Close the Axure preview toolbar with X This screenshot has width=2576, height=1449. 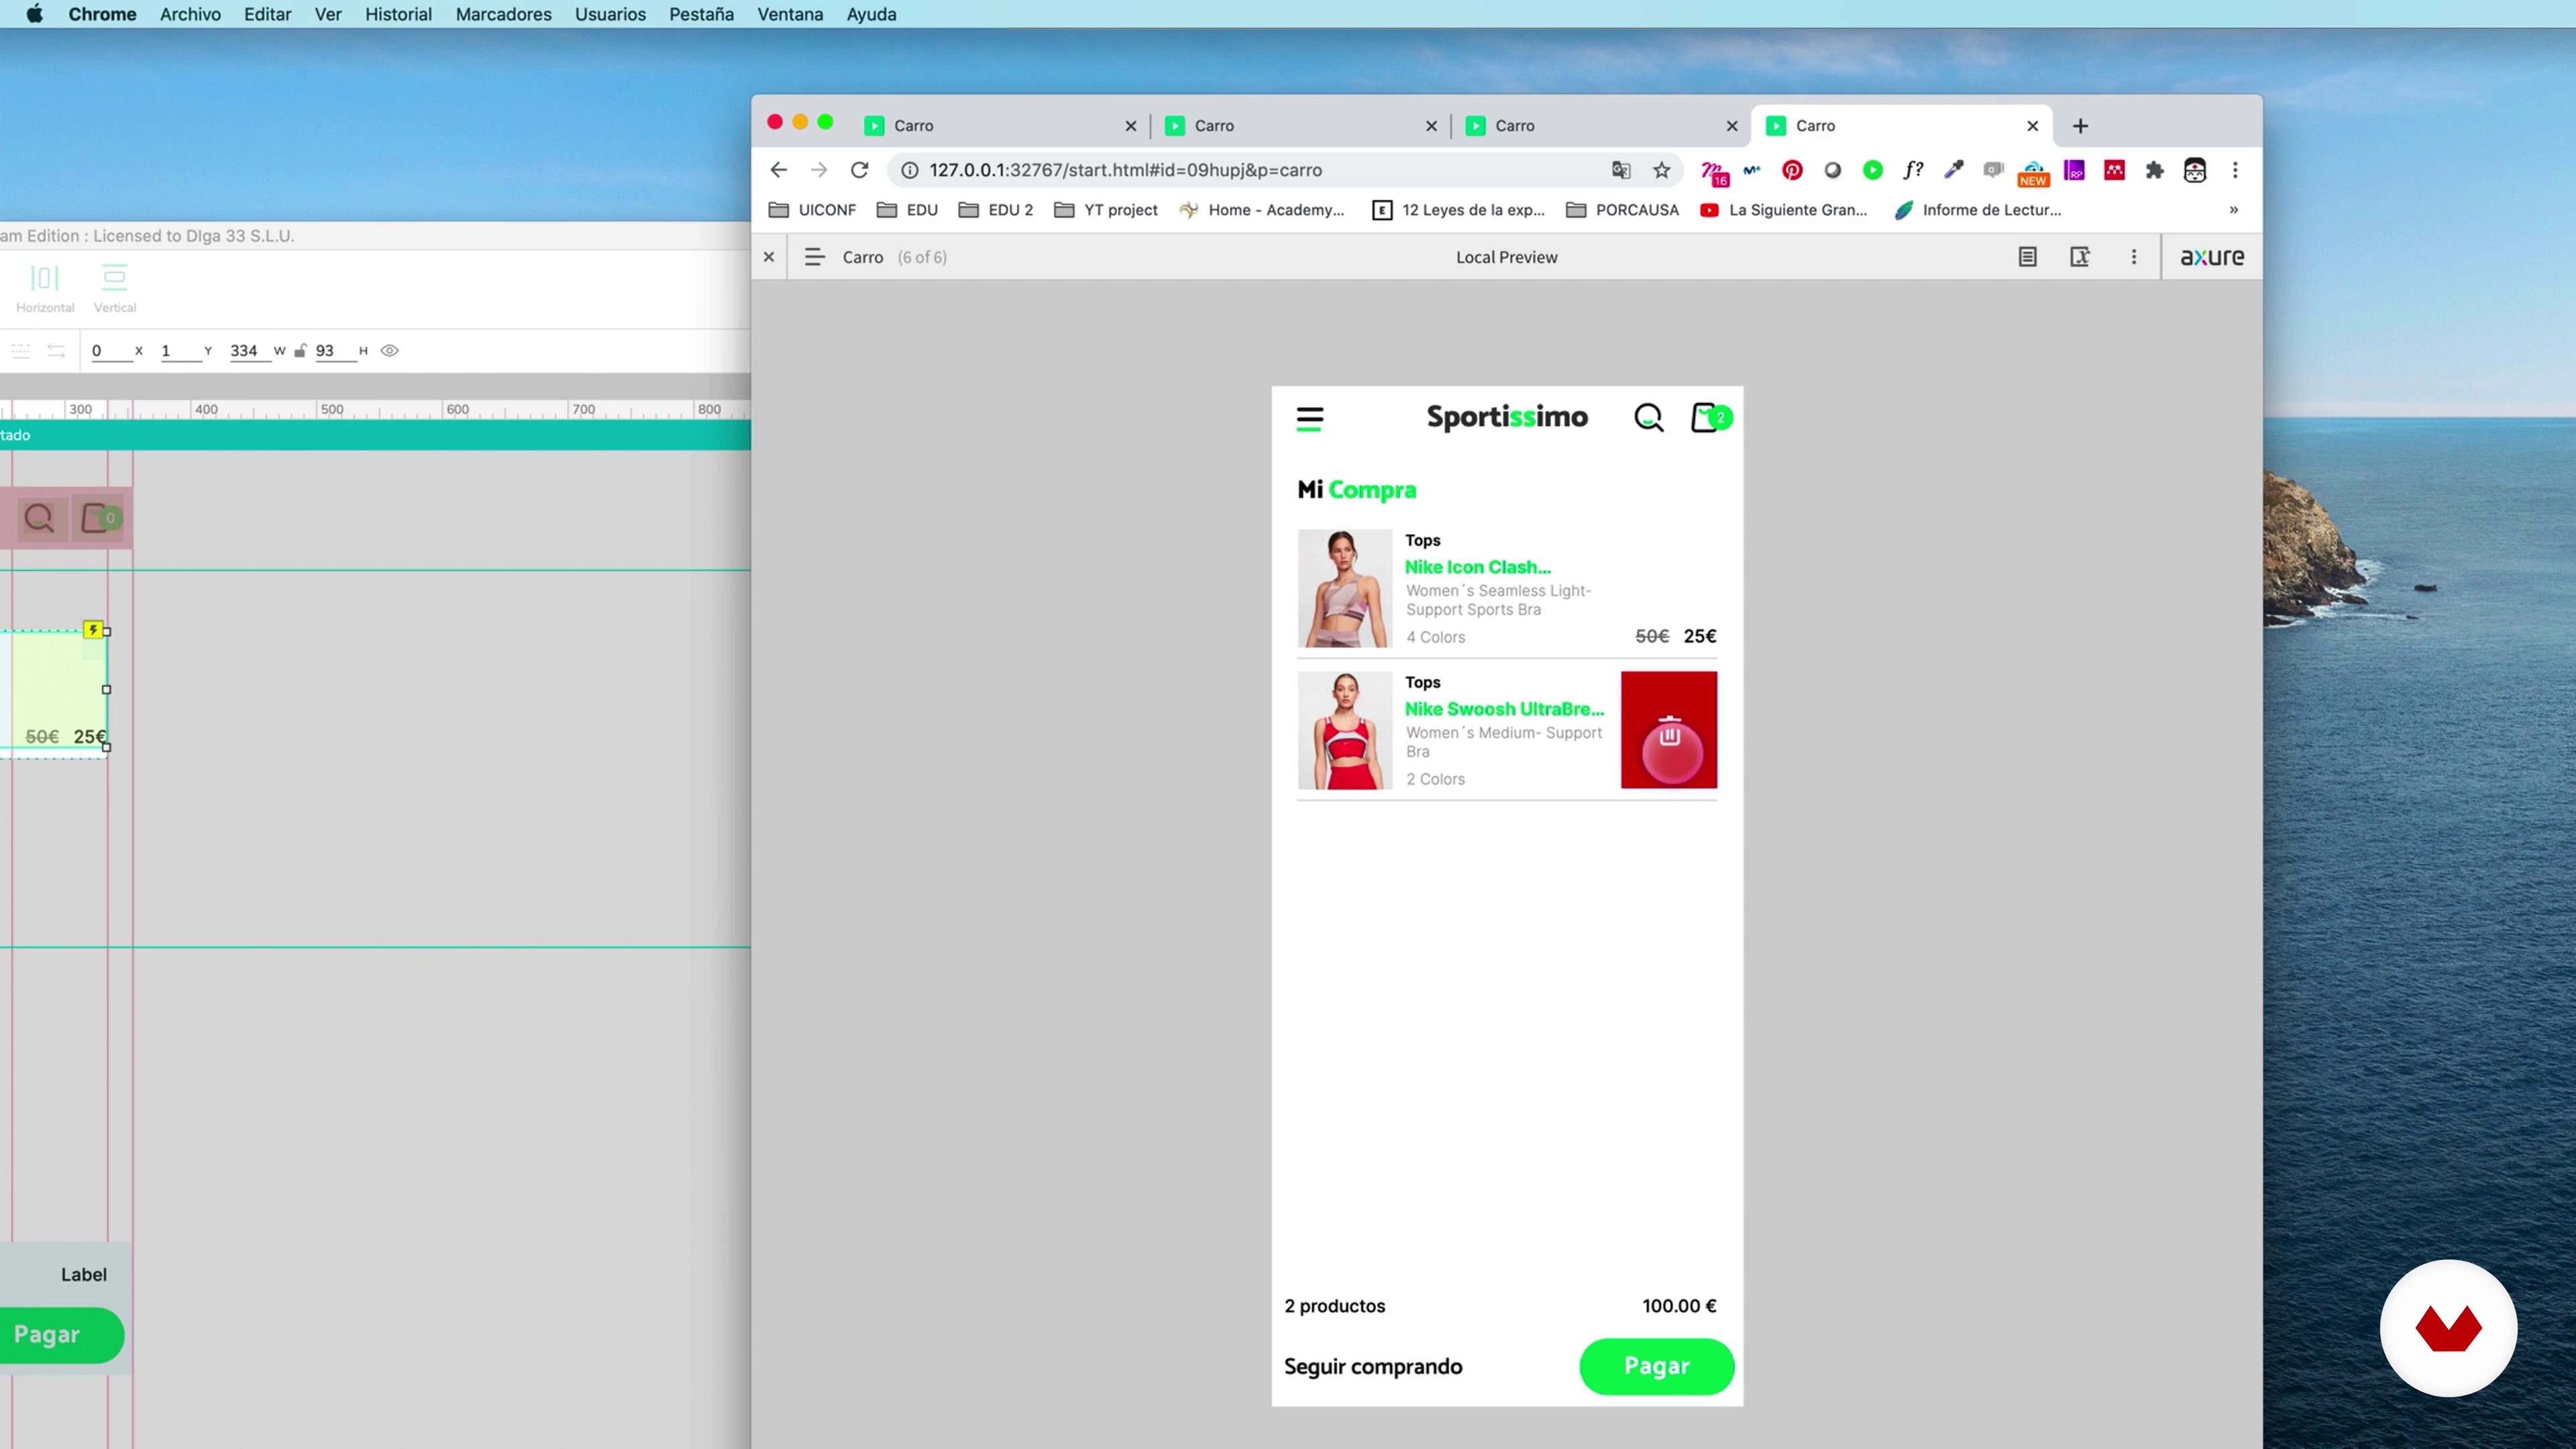tap(769, 257)
